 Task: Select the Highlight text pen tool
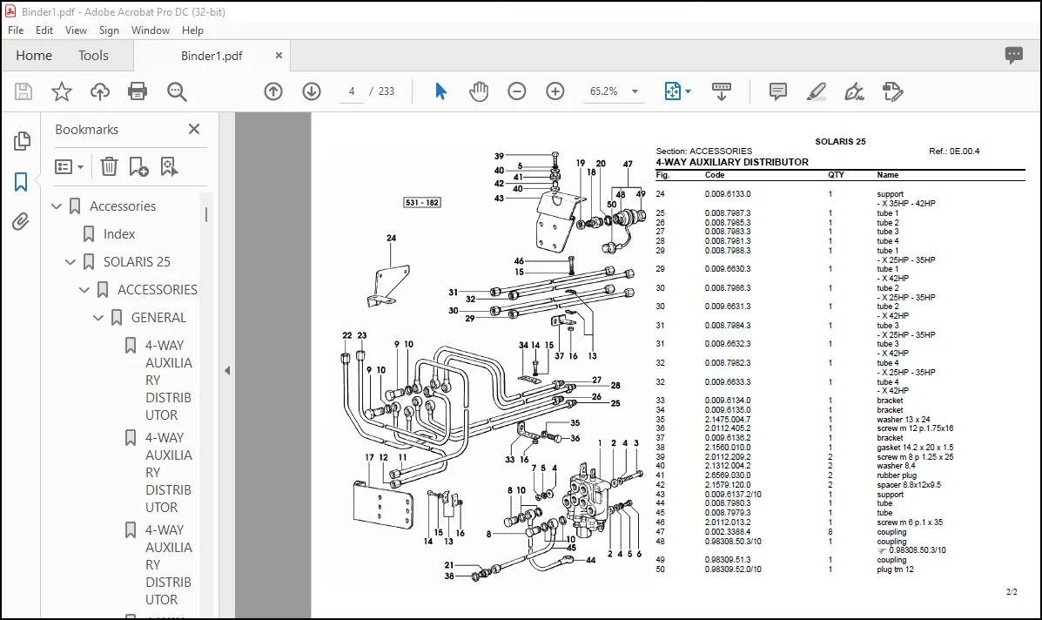pyautogui.click(x=816, y=91)
